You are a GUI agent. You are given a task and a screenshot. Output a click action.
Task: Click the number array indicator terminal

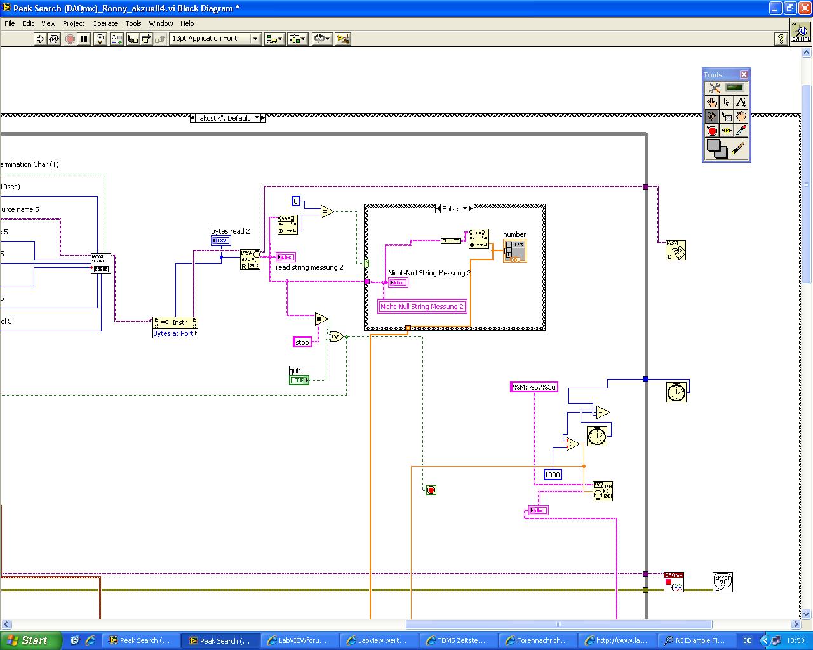click(515, 251)
